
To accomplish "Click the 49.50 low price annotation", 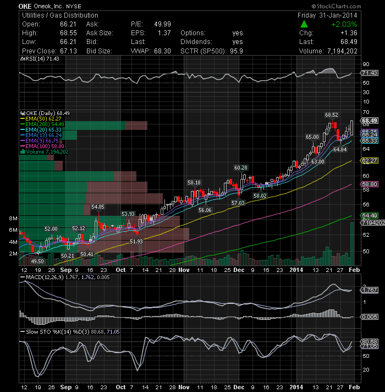I will [37, 262].
